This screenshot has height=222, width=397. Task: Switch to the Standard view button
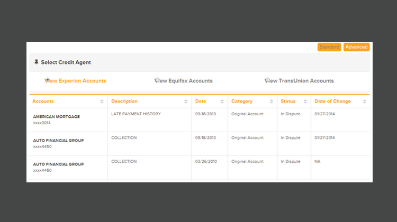click(329, 47)
